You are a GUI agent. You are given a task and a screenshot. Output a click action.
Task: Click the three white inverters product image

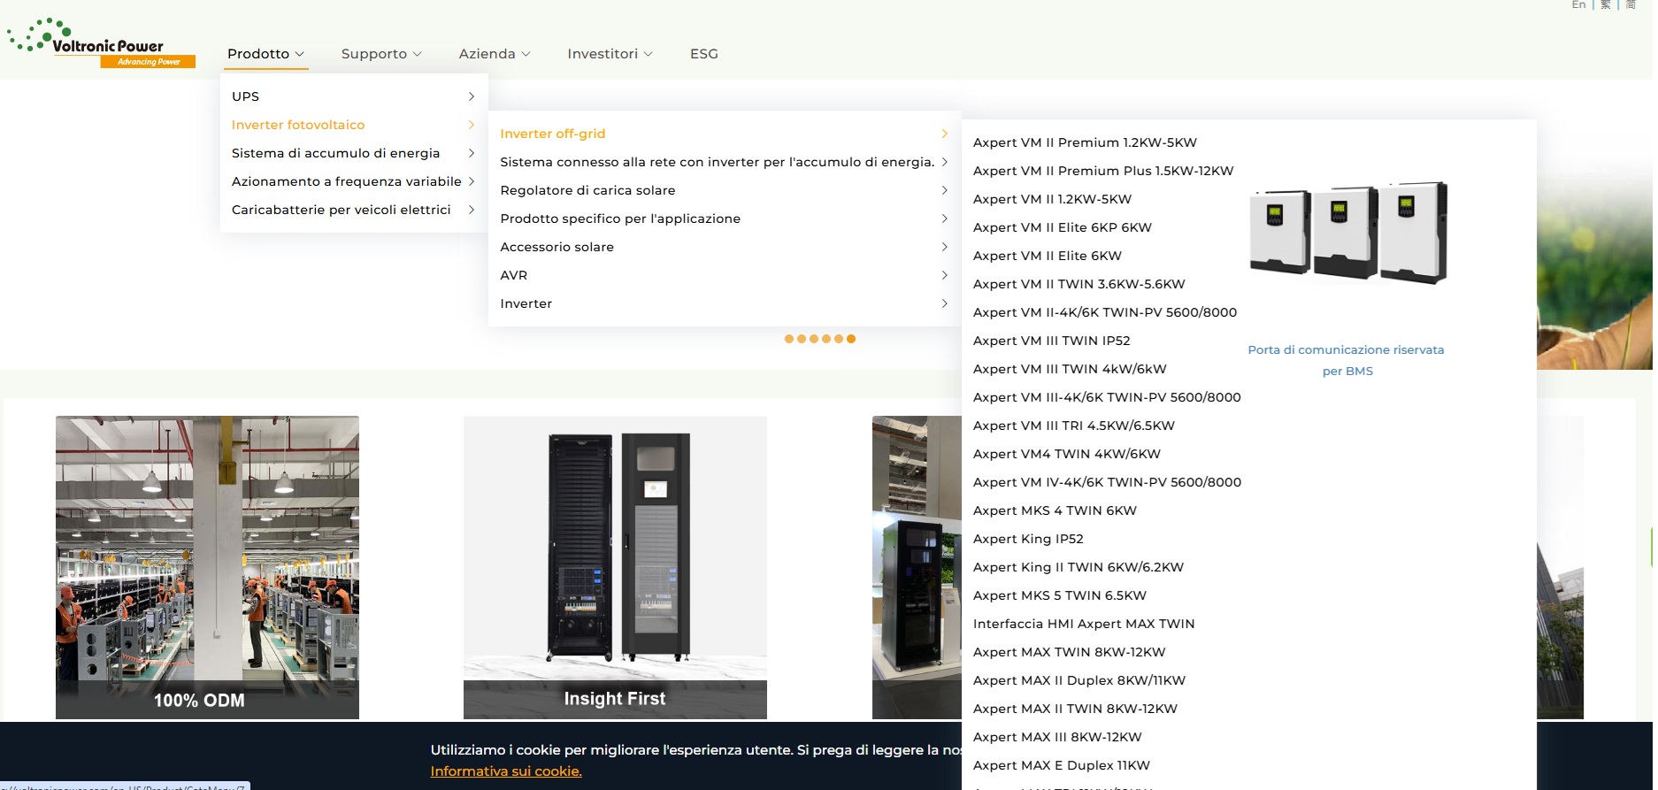pos(1348,232)
